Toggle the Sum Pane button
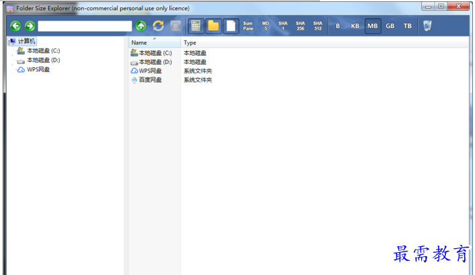Image resolution: width=475 pixels, height=275 pixels. pos(248,26)
